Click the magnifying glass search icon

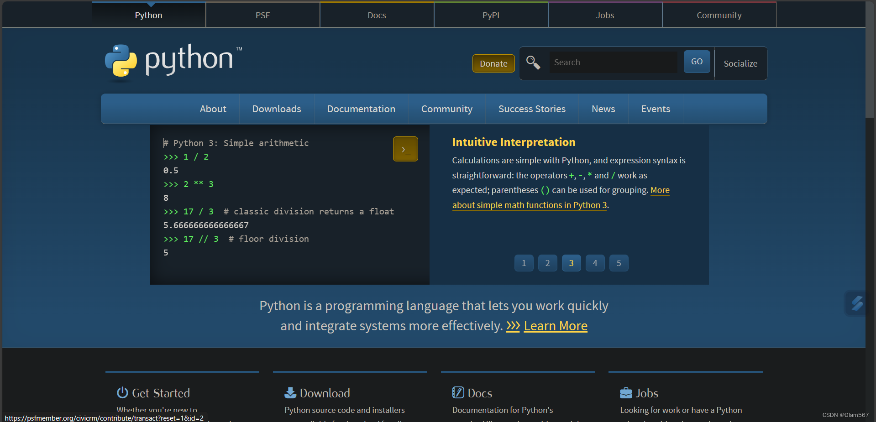(533, 63)
